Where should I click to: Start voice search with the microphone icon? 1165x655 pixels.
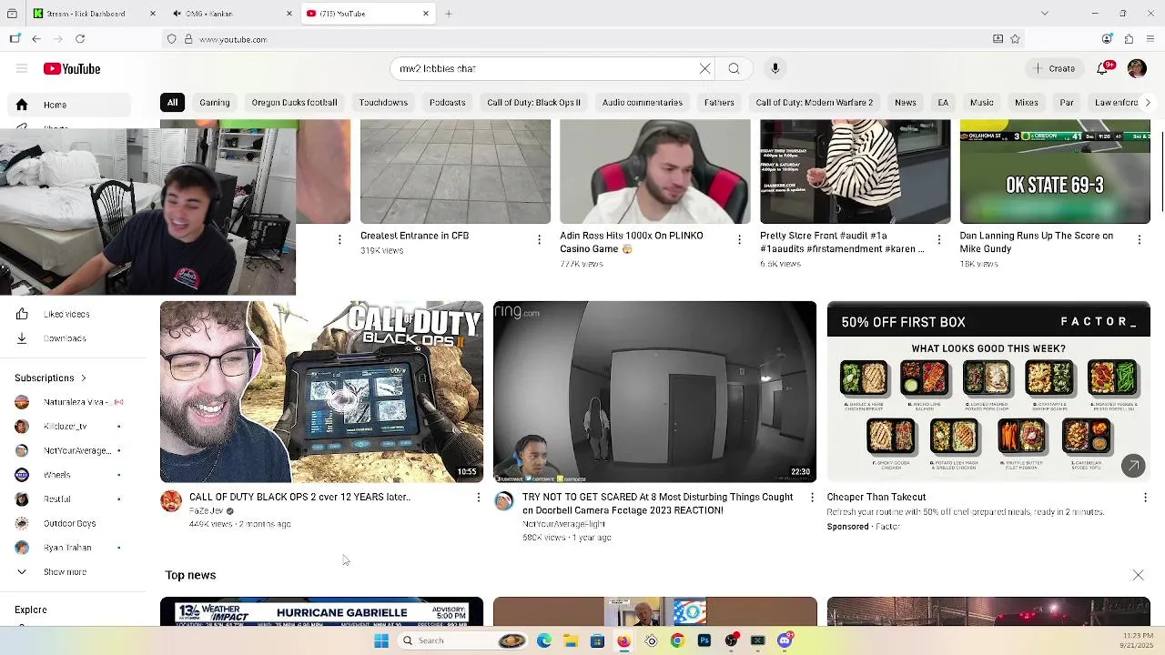(x=775, y=68)
